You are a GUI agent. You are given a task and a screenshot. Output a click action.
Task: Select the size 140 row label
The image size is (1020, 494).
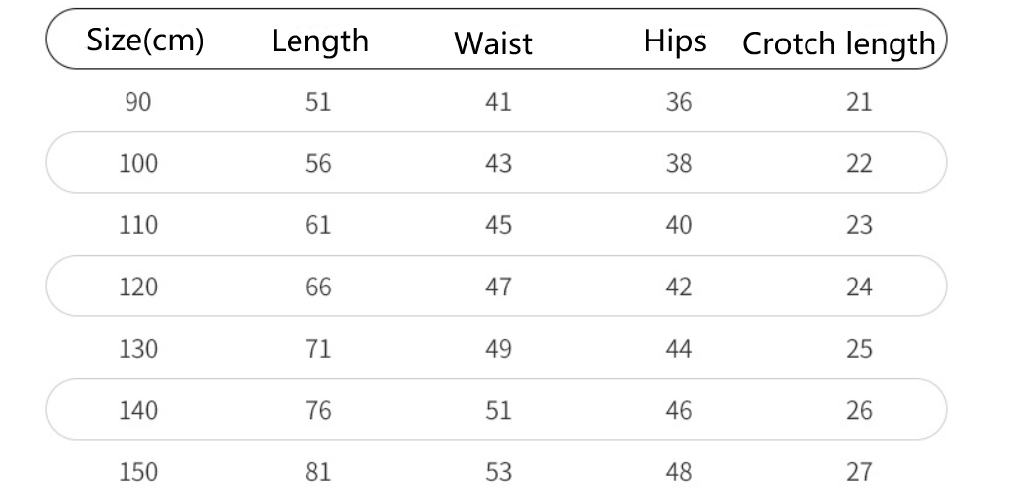coord(138,410)
